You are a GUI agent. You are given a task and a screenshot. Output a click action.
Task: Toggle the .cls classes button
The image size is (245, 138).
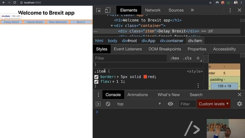[187, 58]
